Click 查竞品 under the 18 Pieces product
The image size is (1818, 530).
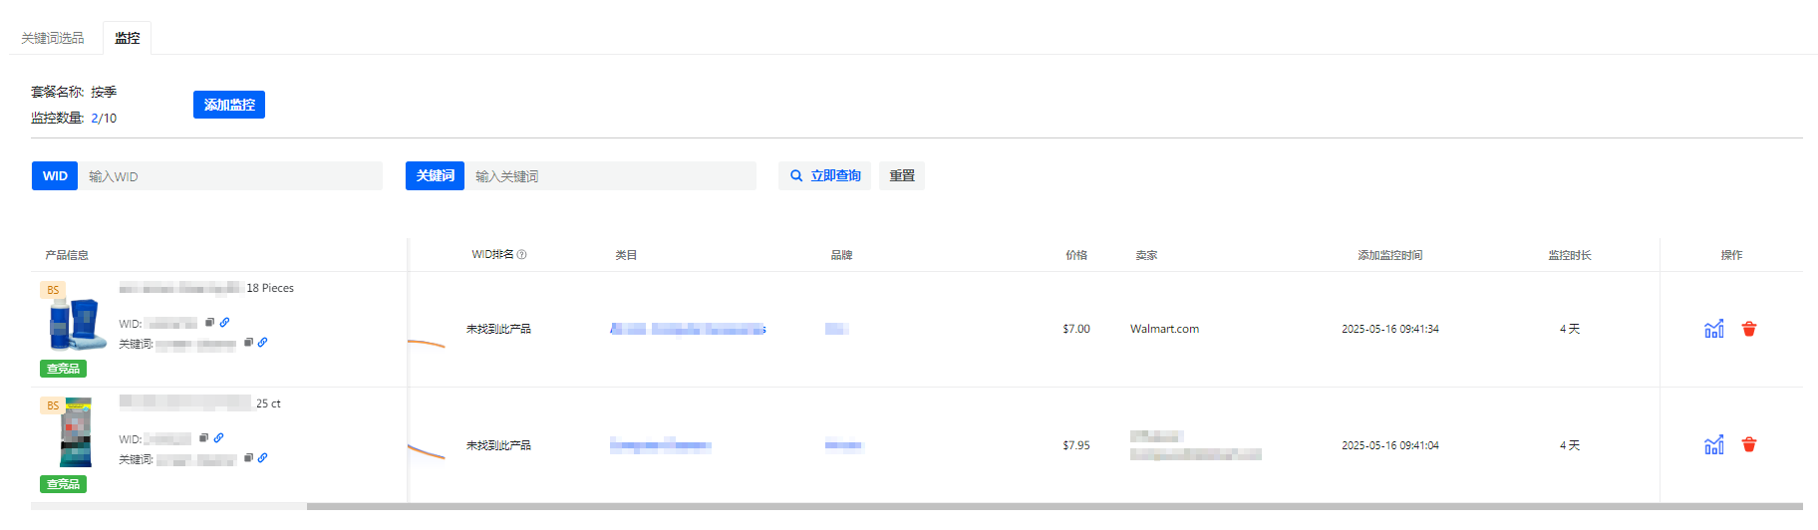[63, 369]
